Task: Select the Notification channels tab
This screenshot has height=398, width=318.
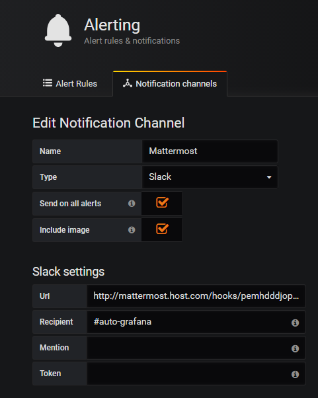Action: coord(170,83)
